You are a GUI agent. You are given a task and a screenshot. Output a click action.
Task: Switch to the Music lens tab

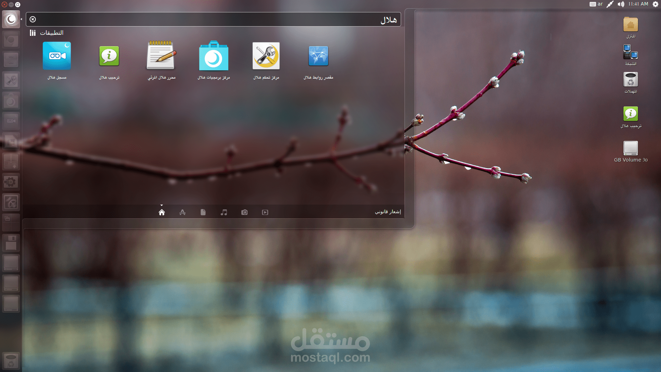click(224, 212)
